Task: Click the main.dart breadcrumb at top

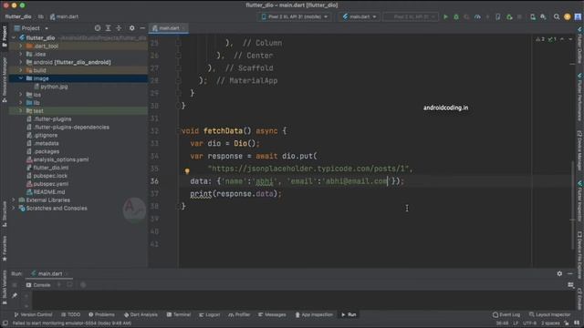Action: click(64, 16)
